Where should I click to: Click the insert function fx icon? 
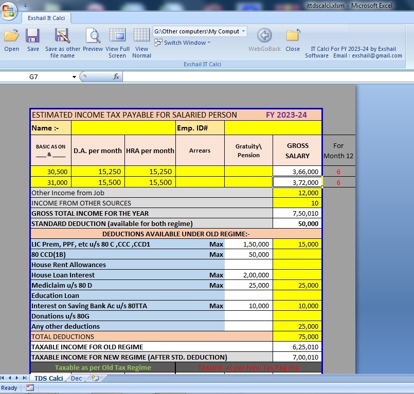(x=116, y=77)
